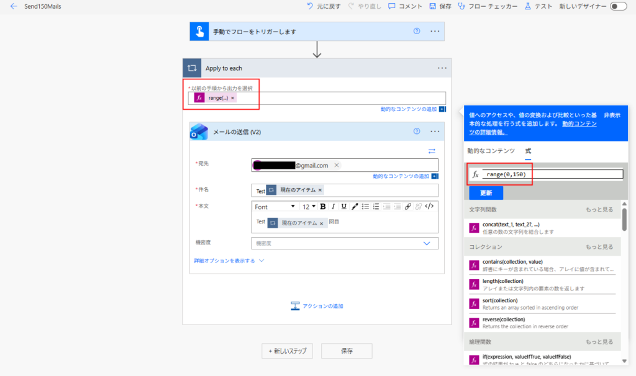Image resolution: width=636 pixels, height=376 pixels.
Task: Open フロー チェッカー in the top toolbar
Action: [488, 6]
